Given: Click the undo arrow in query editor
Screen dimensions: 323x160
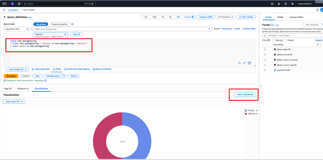Looking at the screenshot, I should [239, 63].
